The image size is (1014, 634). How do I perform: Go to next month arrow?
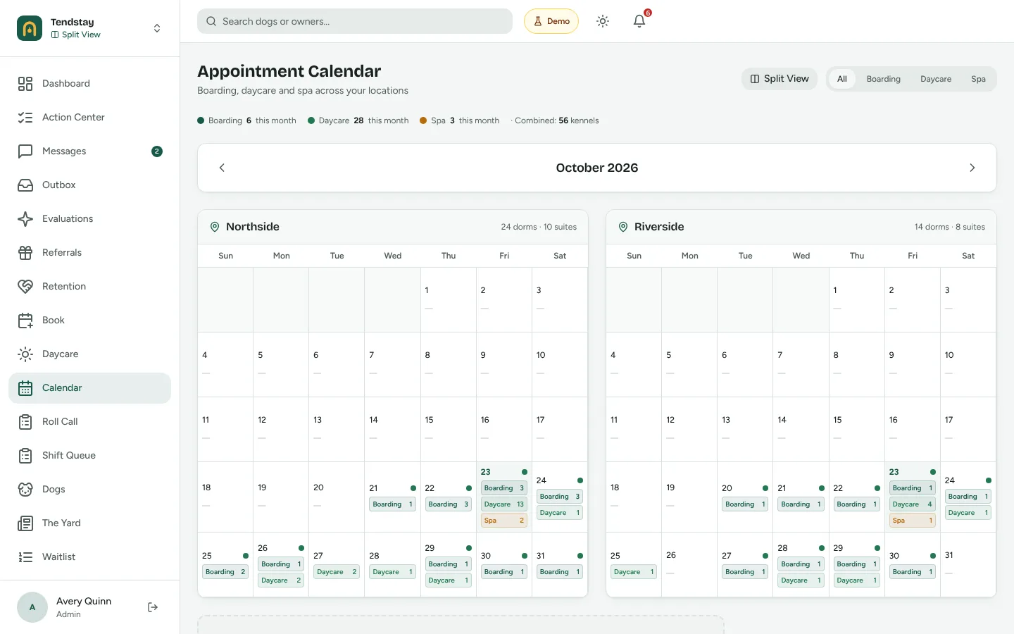[x=972, y=168]
